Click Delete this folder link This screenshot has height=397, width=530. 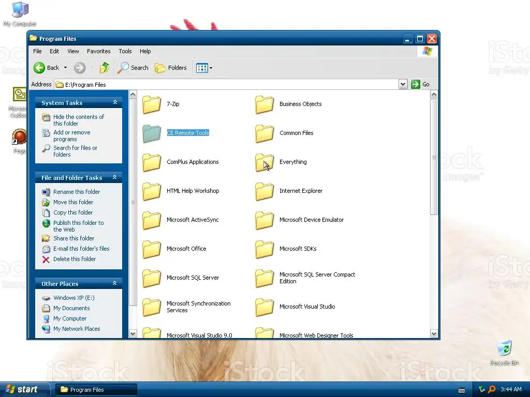point(75,259)
